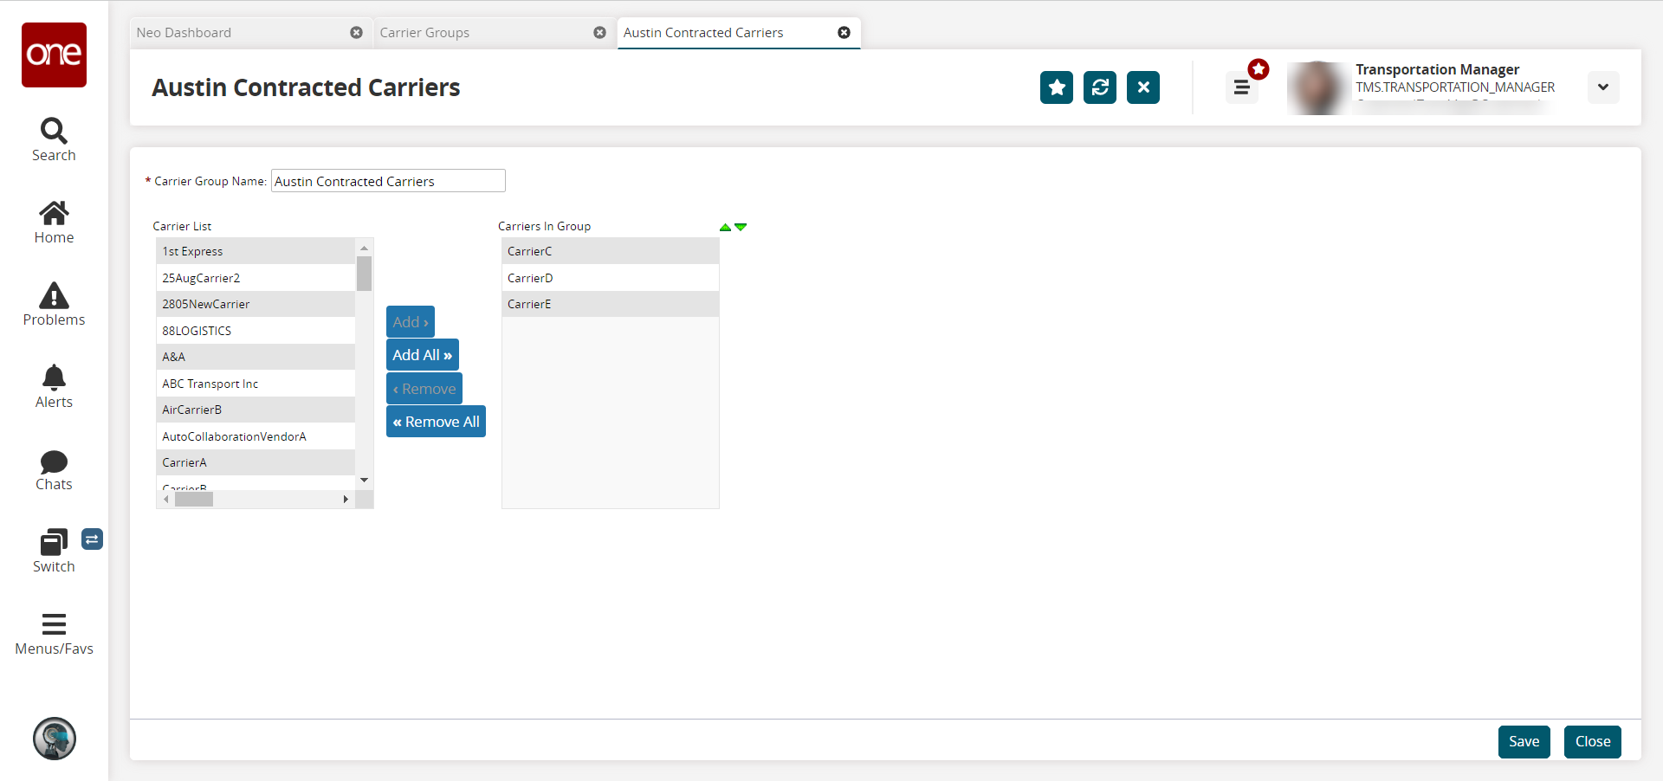Select 1st Express in Carrier List
Screen dimensions: 1663x781
(x=256, y=251)
